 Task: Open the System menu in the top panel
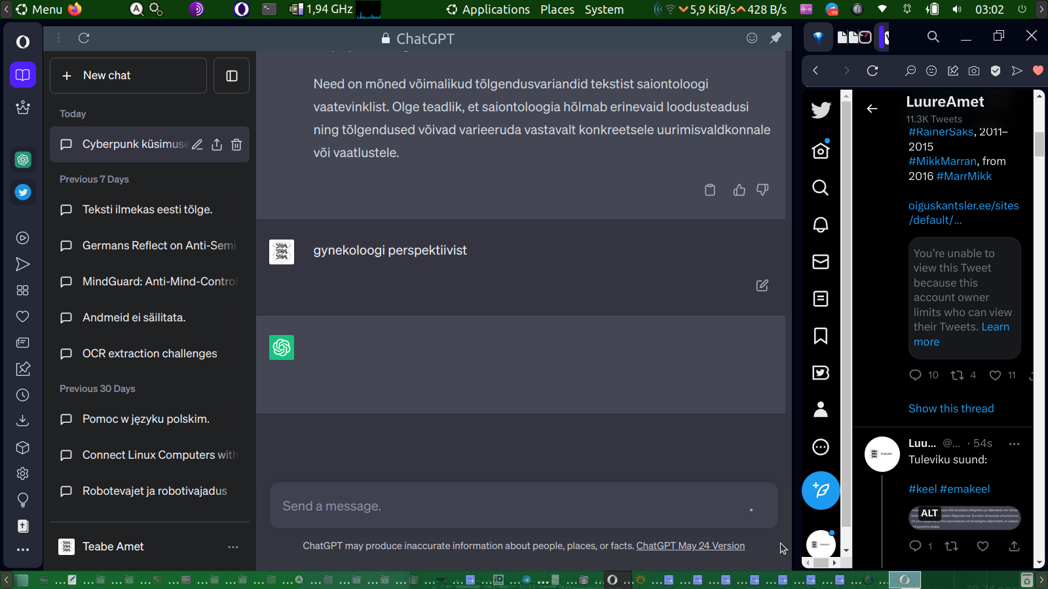point(604,9)
